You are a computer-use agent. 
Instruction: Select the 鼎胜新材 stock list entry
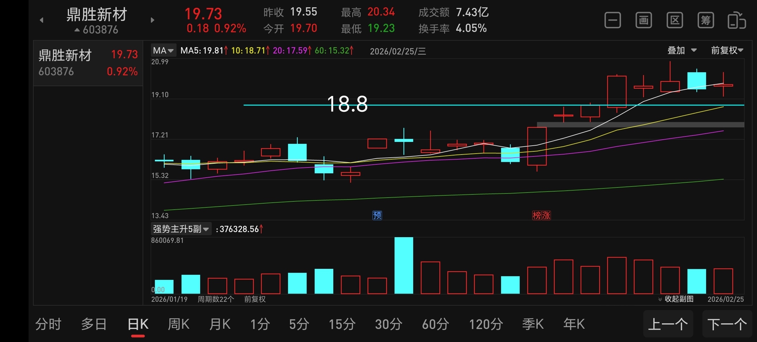[x=88, y=63]
